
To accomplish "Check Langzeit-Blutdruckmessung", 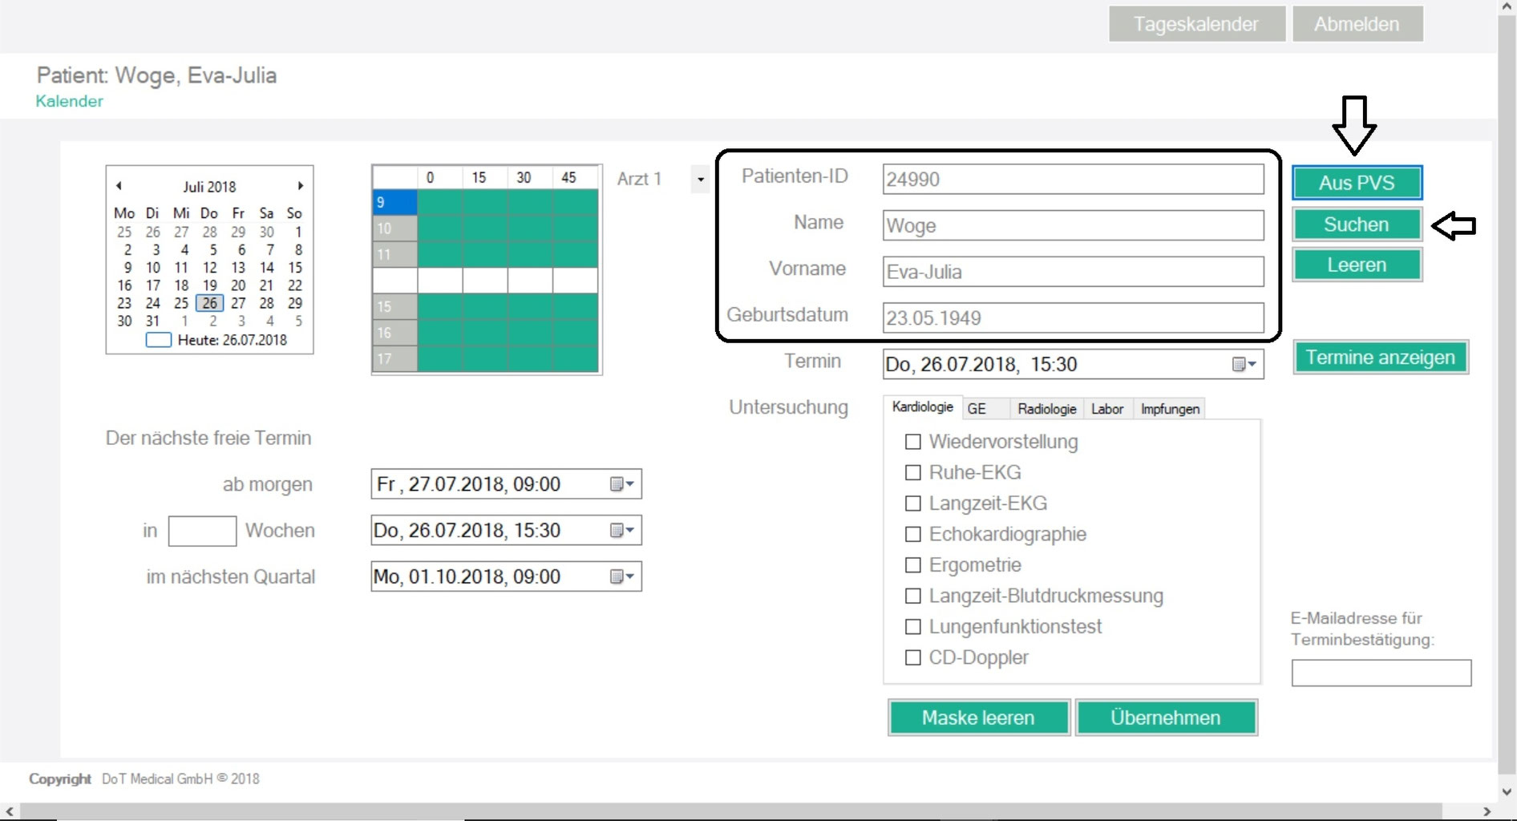I will pyautogui.click(x=912, y=596).
